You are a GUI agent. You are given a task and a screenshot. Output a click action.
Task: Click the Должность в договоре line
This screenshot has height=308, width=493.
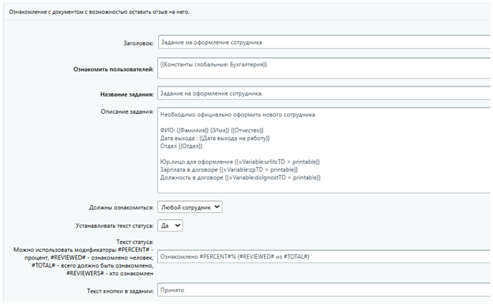(x=240, y=177)
